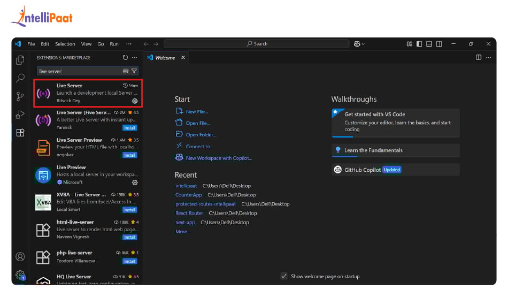Viewport: 508px width, 297px height.
Task: Open the Manage gear in activity bar
Action: pos(20,275)
